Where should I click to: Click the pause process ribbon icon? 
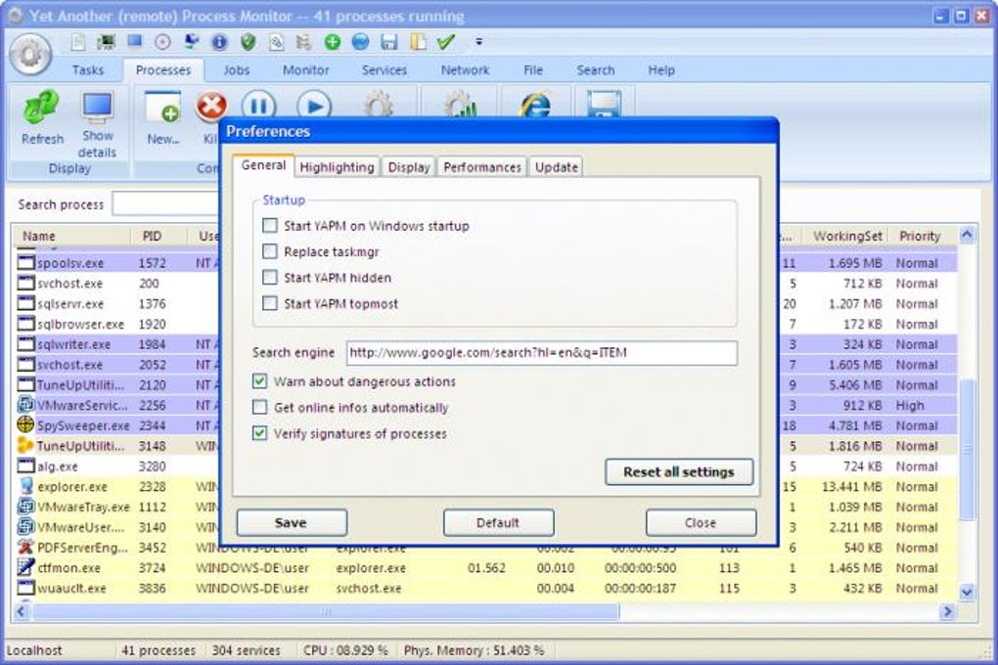coord(258,105)
